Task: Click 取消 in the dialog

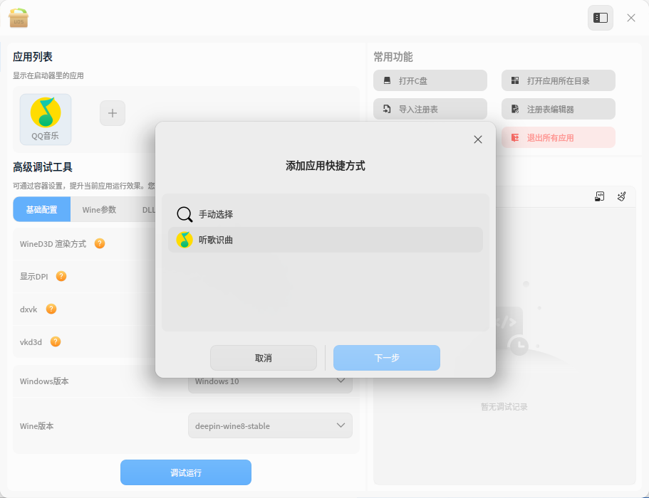Action: [264, 358]
